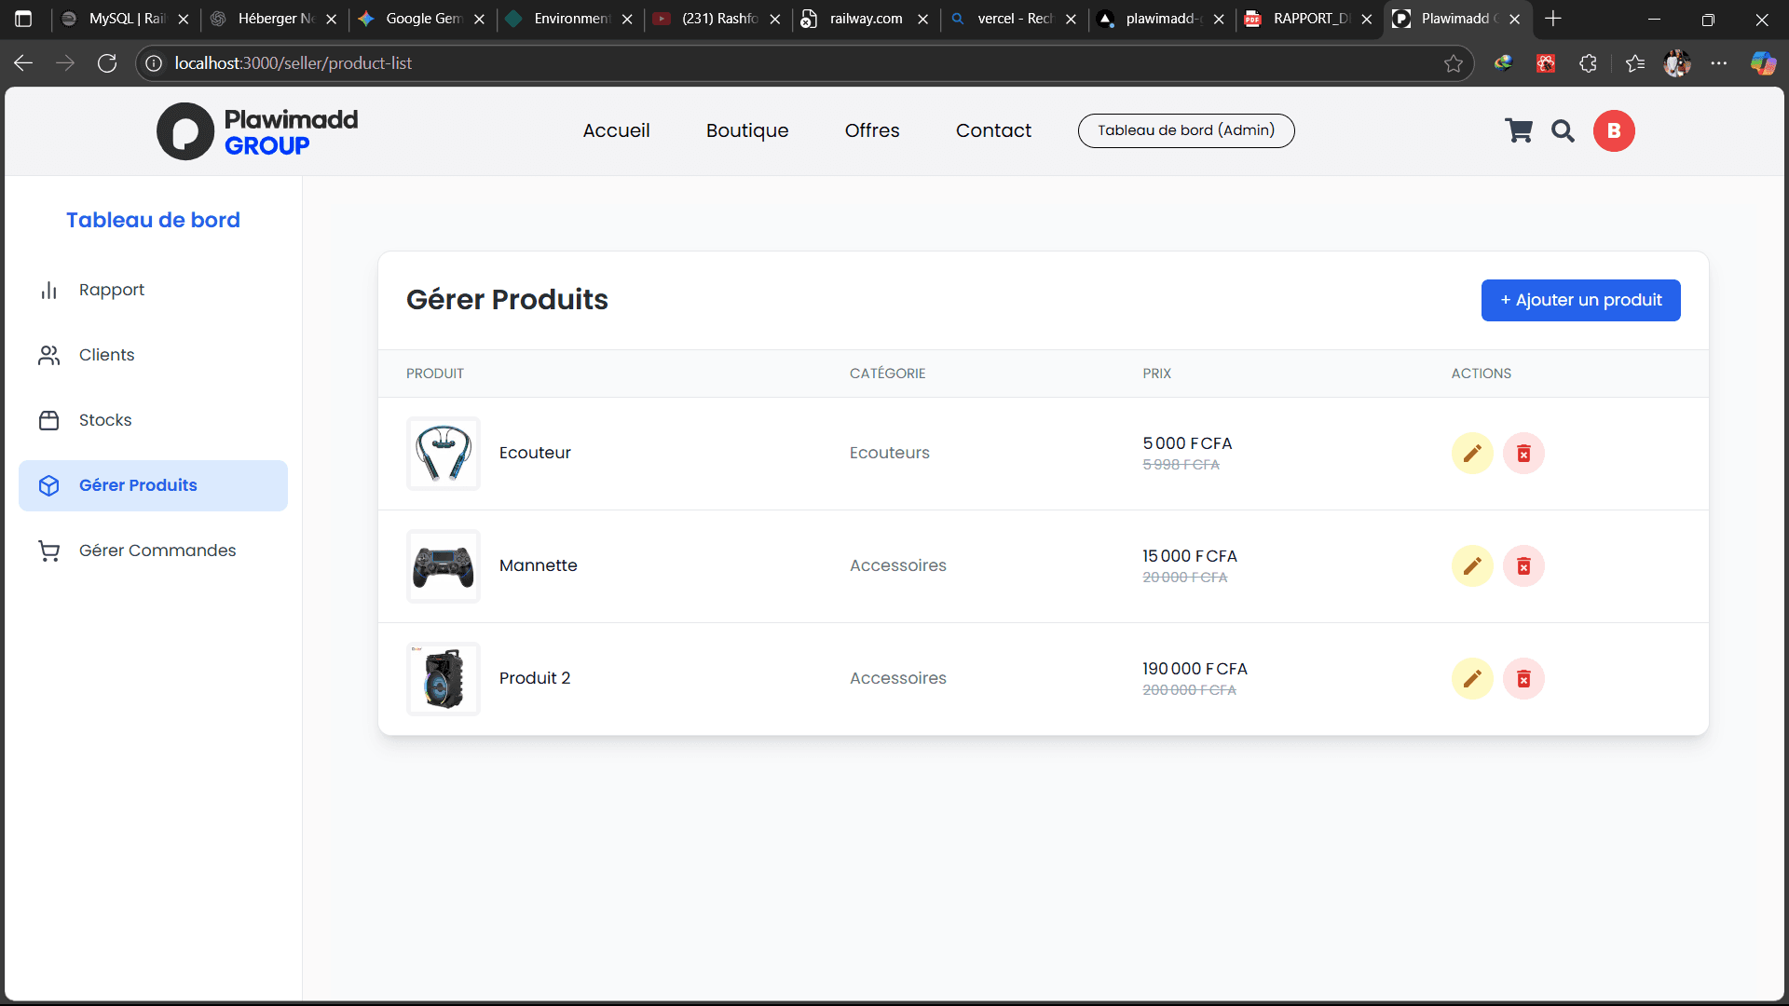Delete the Mannette product with trash icon
Viewport: 1789px width, 1006px height.
(1523, 566)
